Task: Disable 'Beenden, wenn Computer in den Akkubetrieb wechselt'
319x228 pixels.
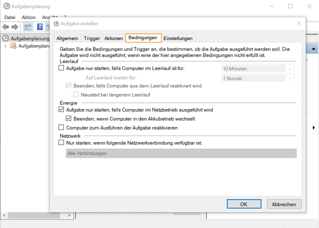Action: pyautogui.click(x=68, y=118)
